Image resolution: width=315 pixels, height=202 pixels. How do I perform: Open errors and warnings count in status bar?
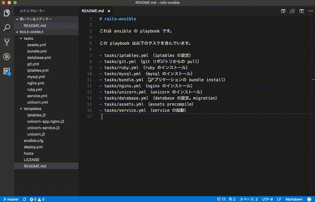point(37,199)
